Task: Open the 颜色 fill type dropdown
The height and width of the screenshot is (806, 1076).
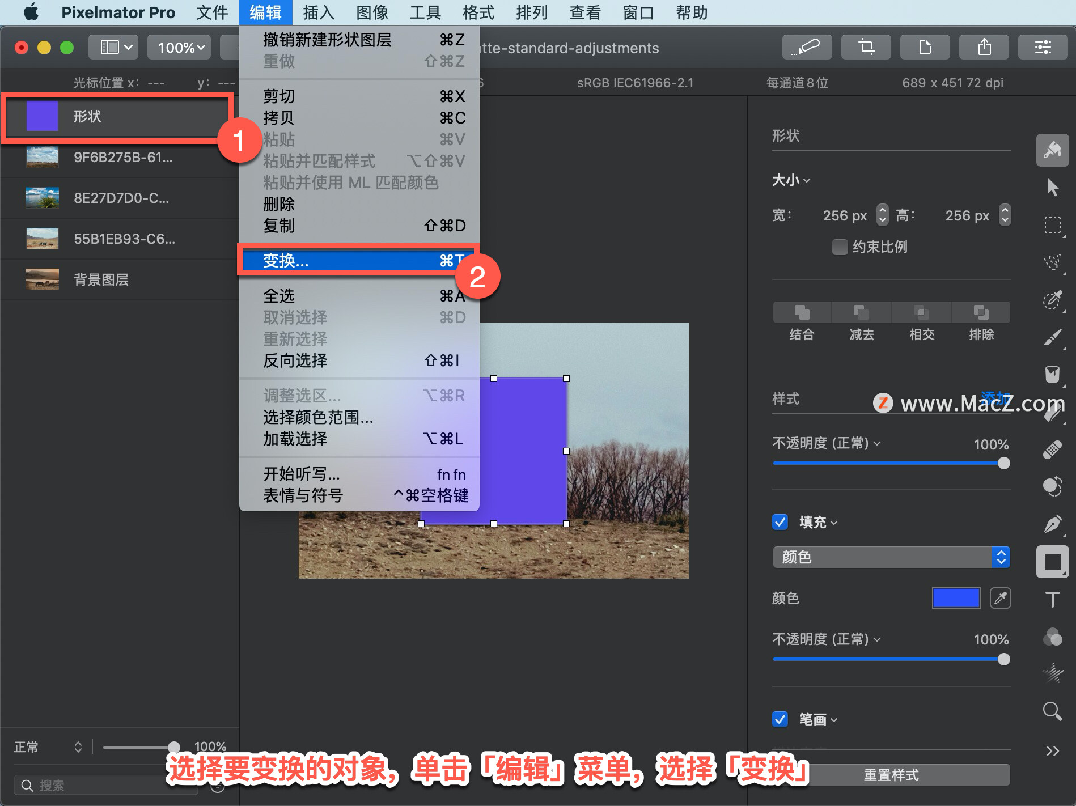Action: tap(891, 557)
